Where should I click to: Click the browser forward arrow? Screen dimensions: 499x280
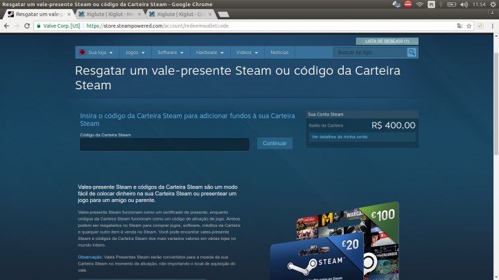pos(17,26)
